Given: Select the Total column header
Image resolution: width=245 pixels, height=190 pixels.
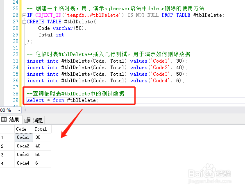Looking at the screenshot, I should point(42,129).
